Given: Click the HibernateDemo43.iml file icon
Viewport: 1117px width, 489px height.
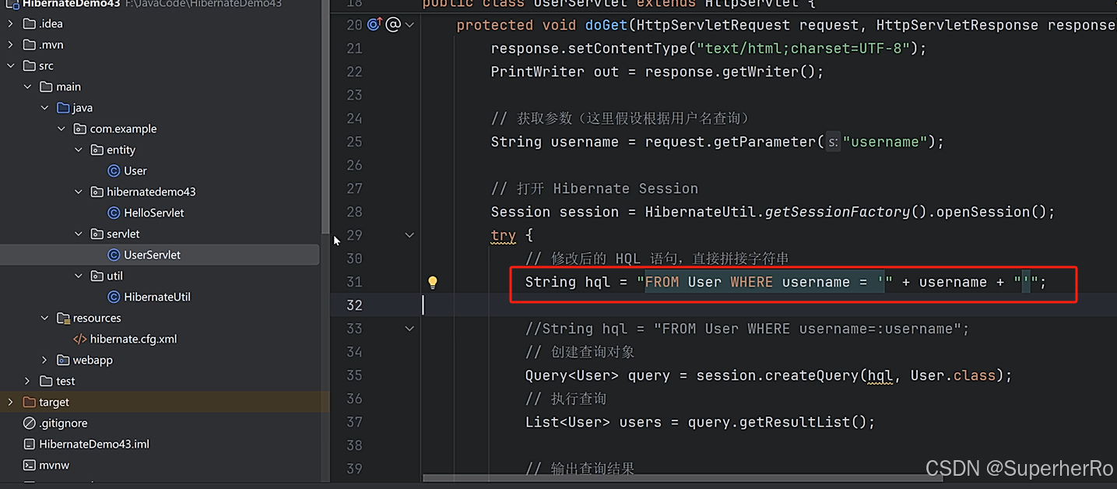Looking at the screenshot, I should pyautogui.click(x=30, y=444).
